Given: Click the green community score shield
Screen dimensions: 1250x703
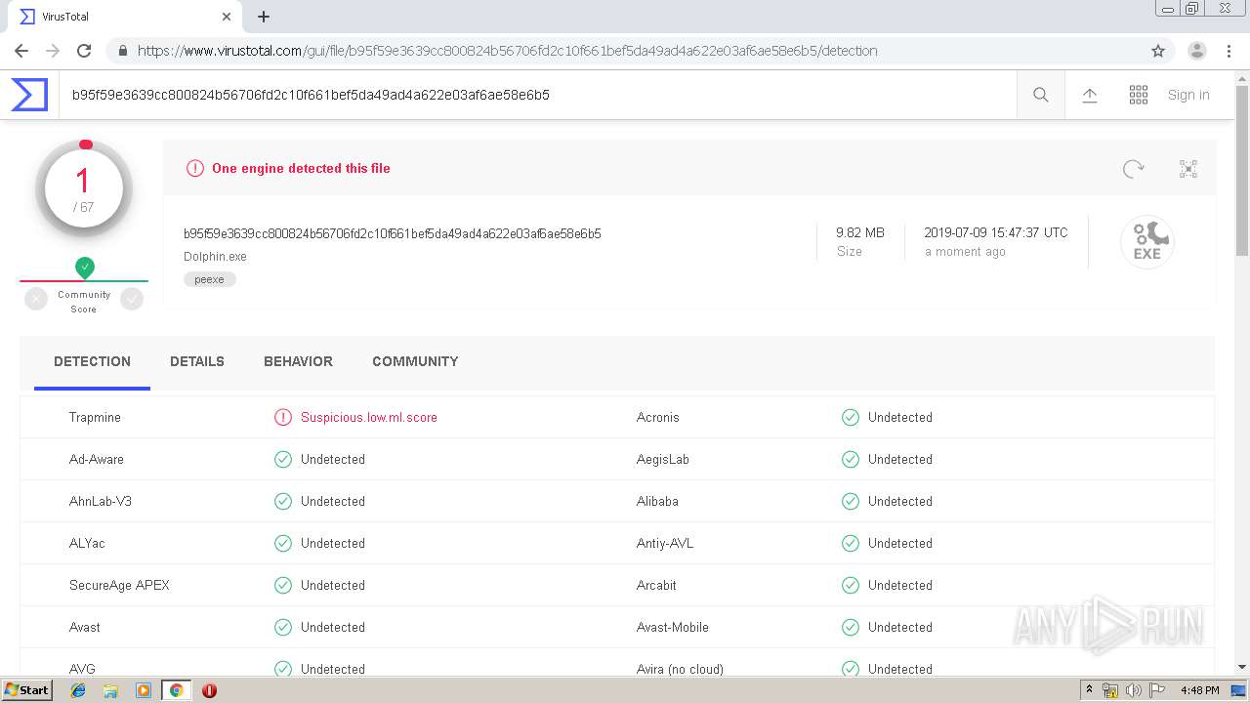Looking at the screenshot, I should pyautogui.click(x=85, y=267).
